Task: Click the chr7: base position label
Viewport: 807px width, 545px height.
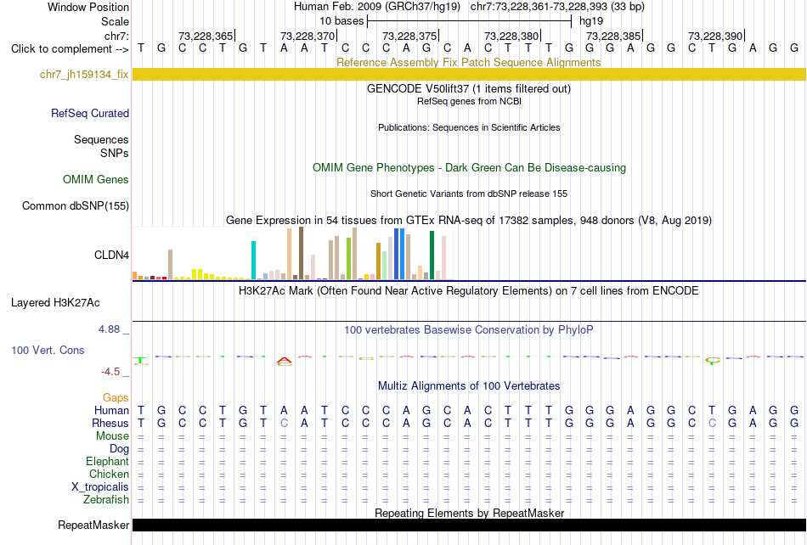Action: point(116,36)
